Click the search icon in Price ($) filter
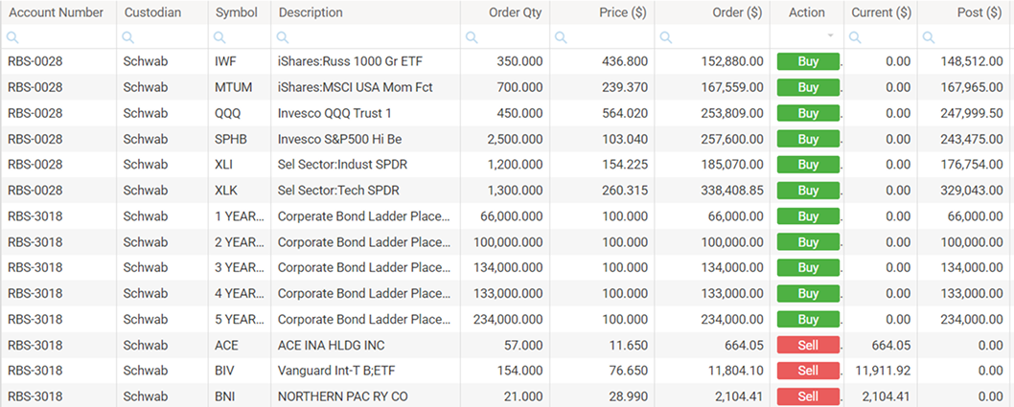This screenshot has height=407, width=1014. coord(562,37)
